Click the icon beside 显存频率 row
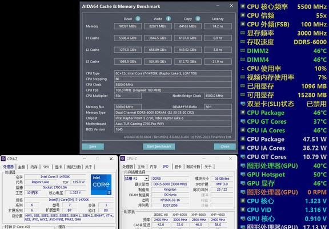The width and height of the screenshot is (329, 229). click(243, 33)
